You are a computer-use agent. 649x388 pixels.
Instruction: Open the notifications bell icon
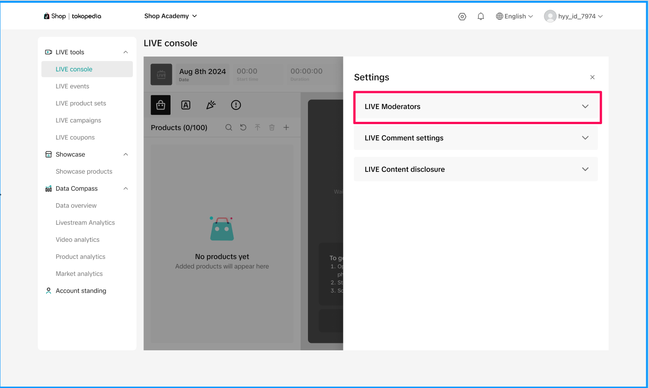point(481,17)
